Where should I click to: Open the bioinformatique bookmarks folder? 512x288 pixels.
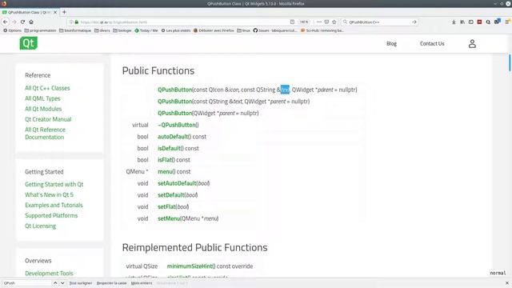75,30
